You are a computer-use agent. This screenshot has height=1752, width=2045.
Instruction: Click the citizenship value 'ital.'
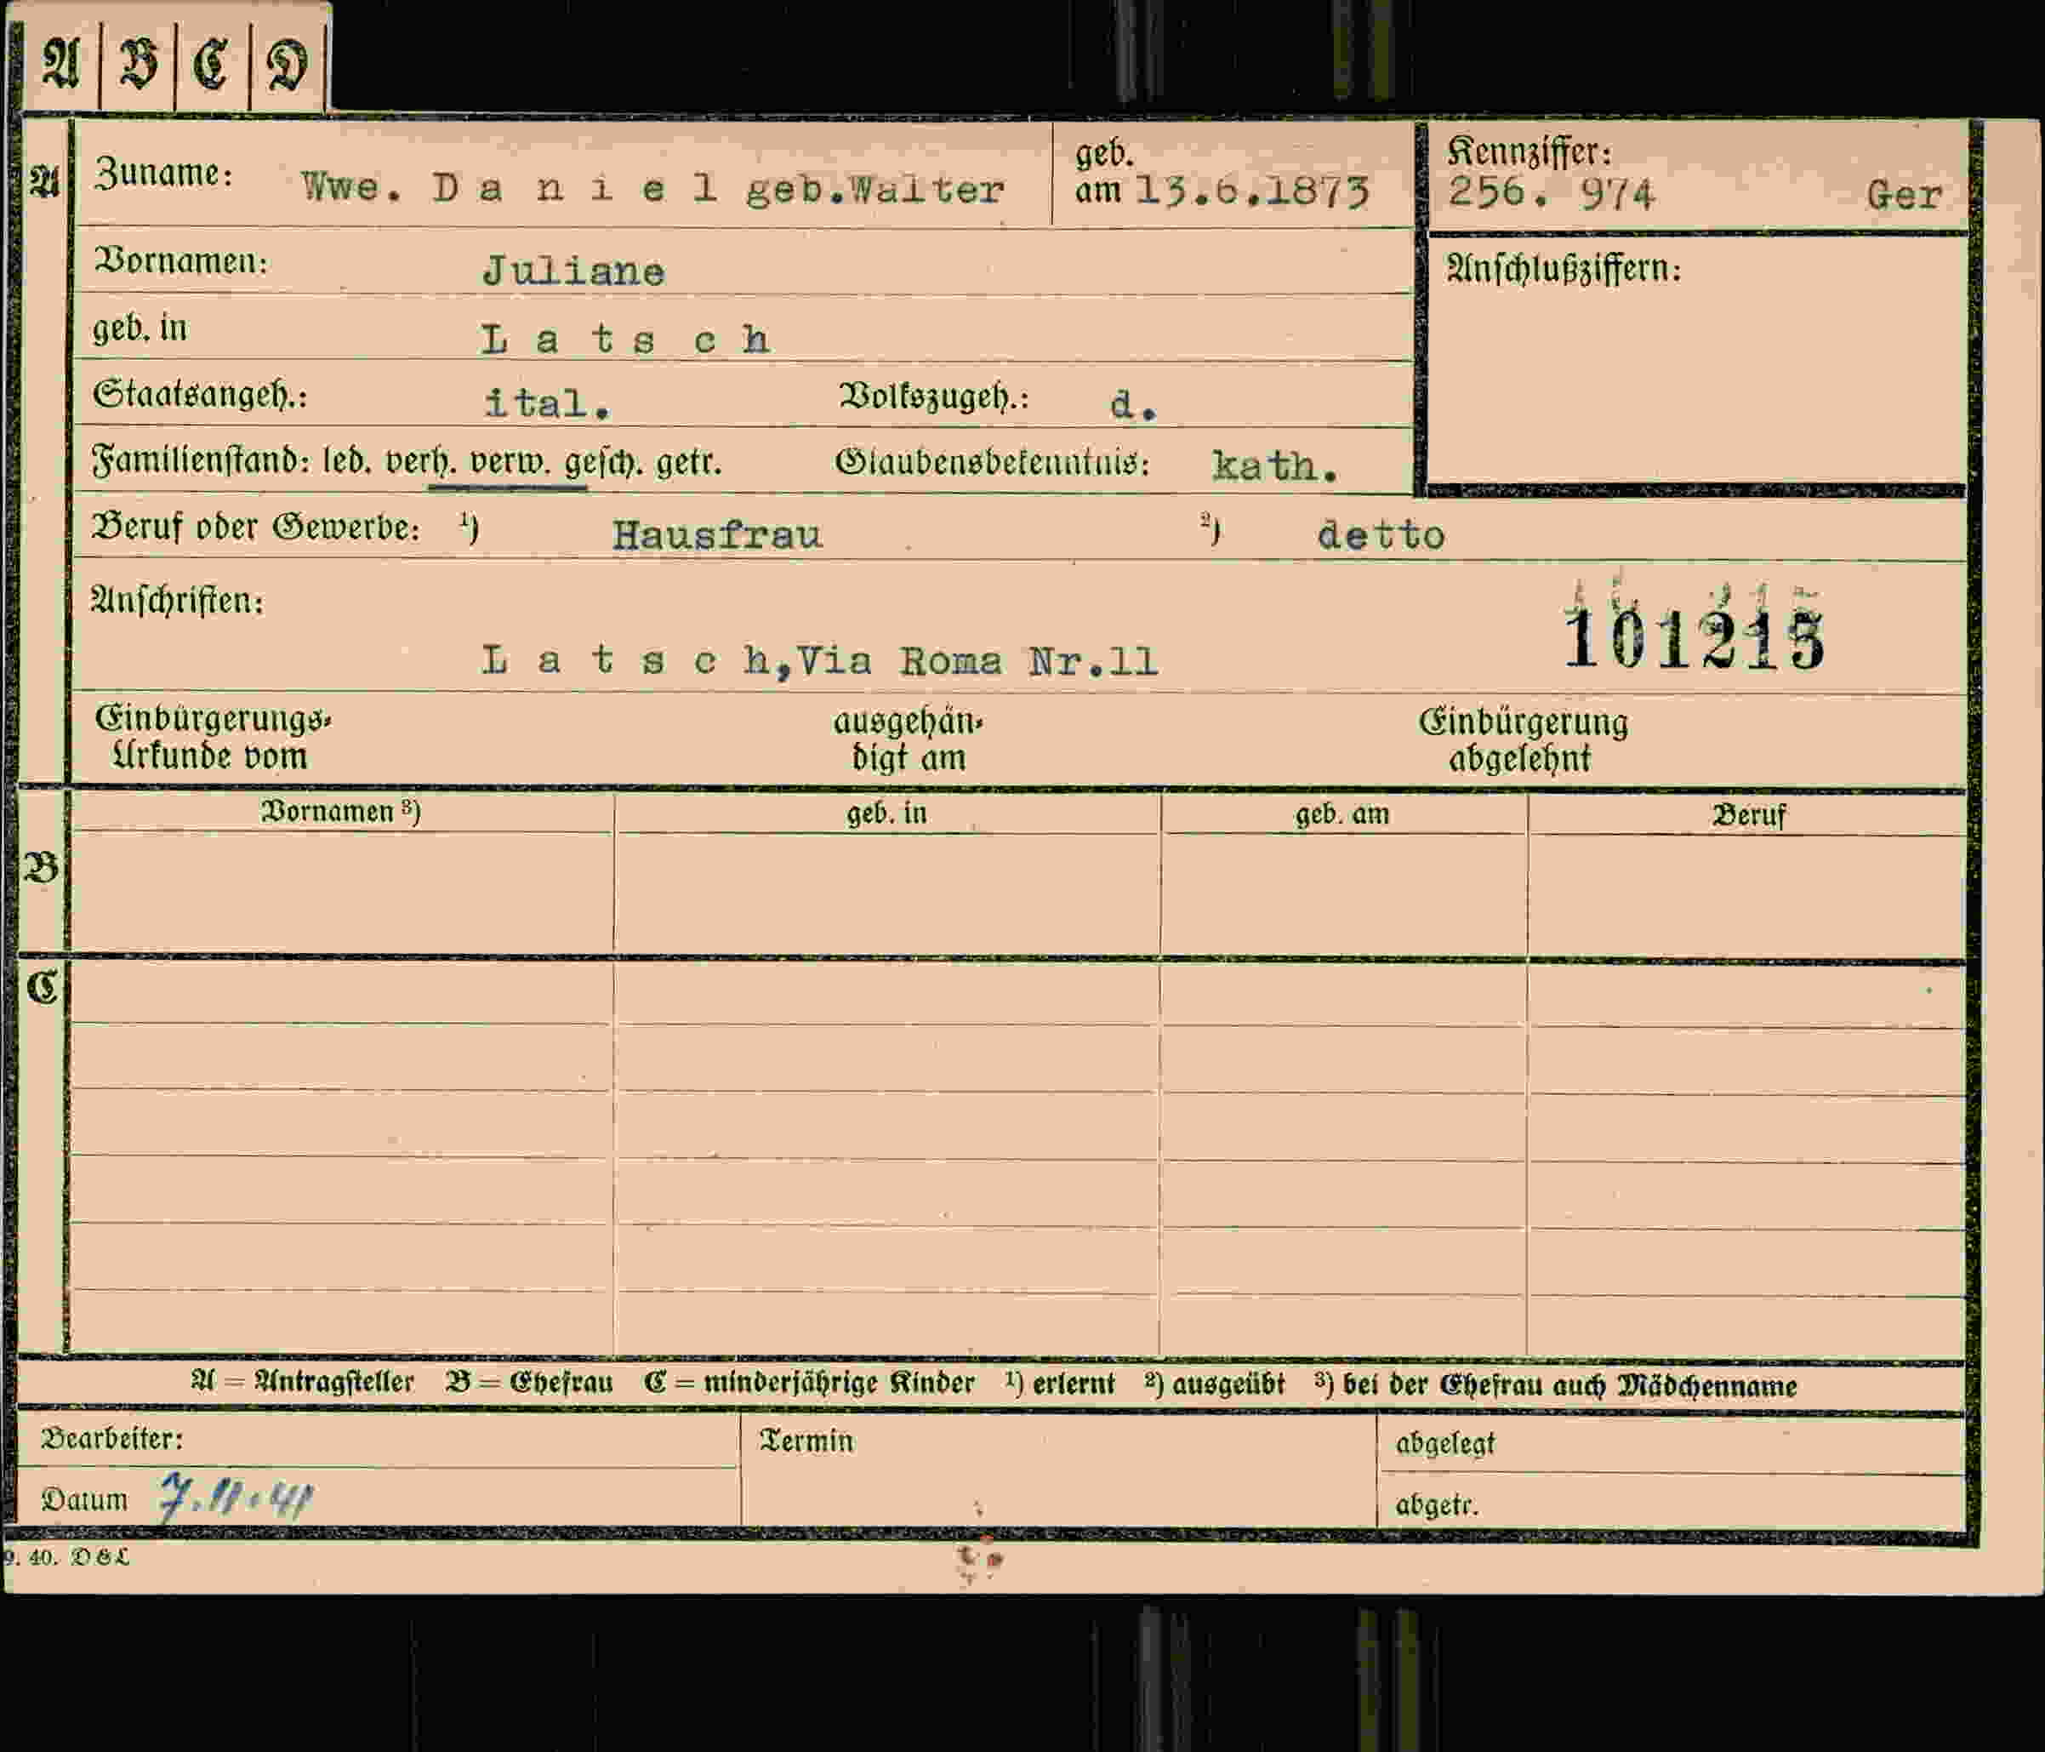point(547,402)
